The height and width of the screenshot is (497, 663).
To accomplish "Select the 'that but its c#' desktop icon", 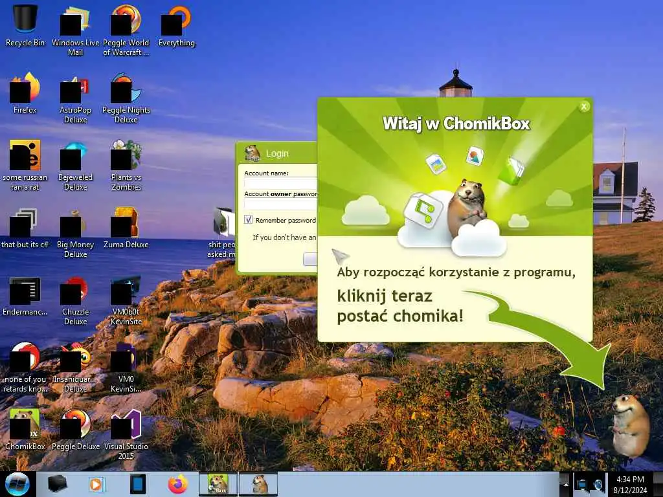I will 25,227.
